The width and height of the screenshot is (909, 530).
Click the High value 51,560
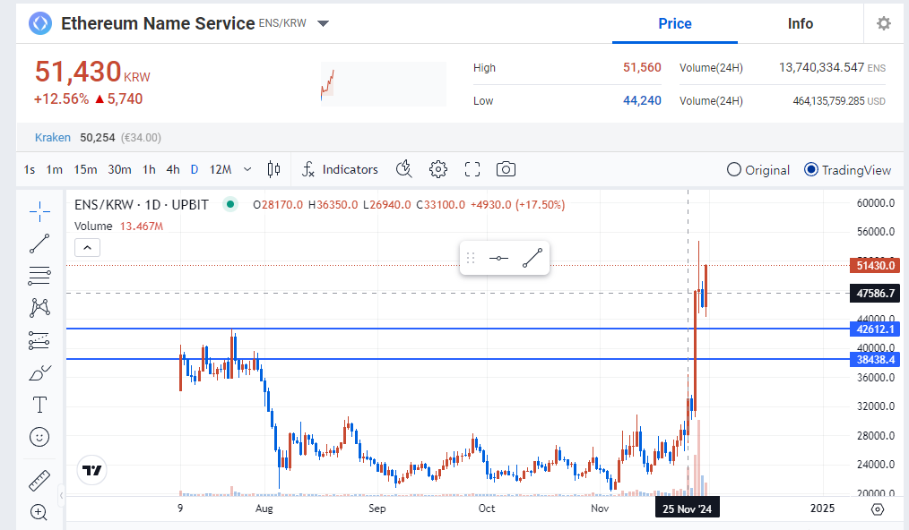(x=642, y=67)
